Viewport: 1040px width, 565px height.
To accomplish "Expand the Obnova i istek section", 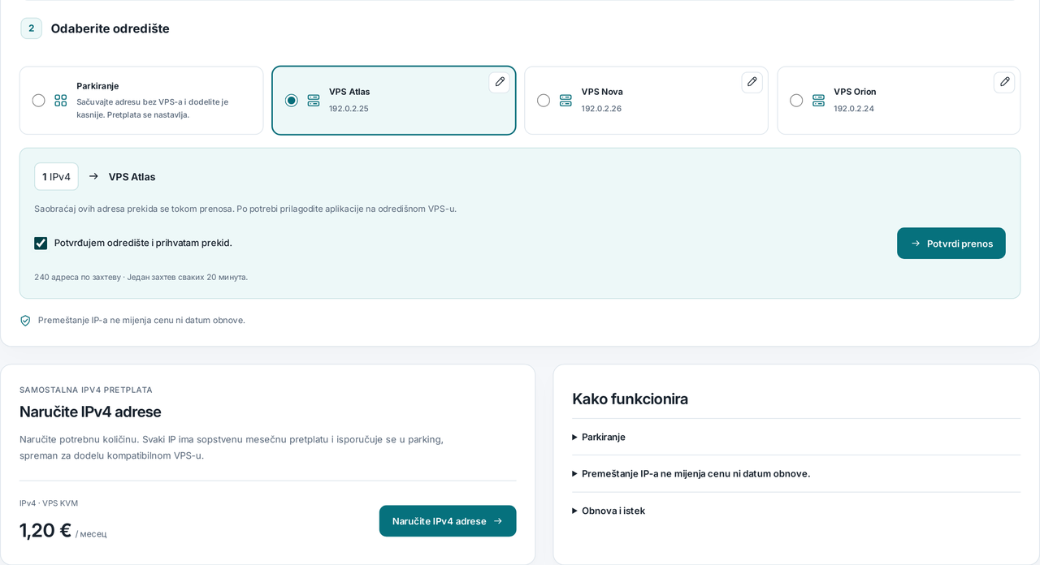I will [x=796, y=511].
